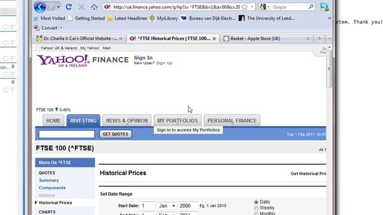Open the address bar history dropdown

pos(252,7)
